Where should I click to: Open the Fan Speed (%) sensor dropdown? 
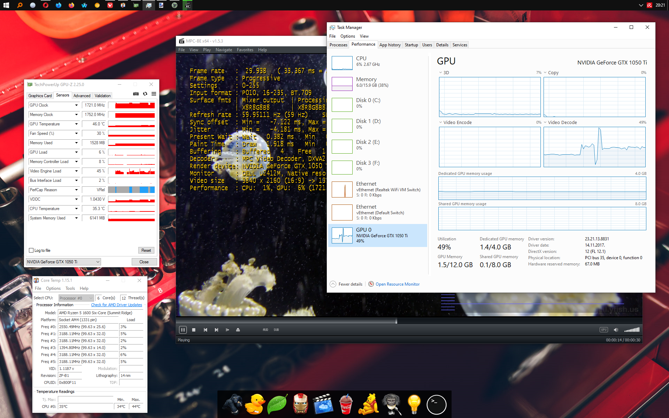[76, 133]
